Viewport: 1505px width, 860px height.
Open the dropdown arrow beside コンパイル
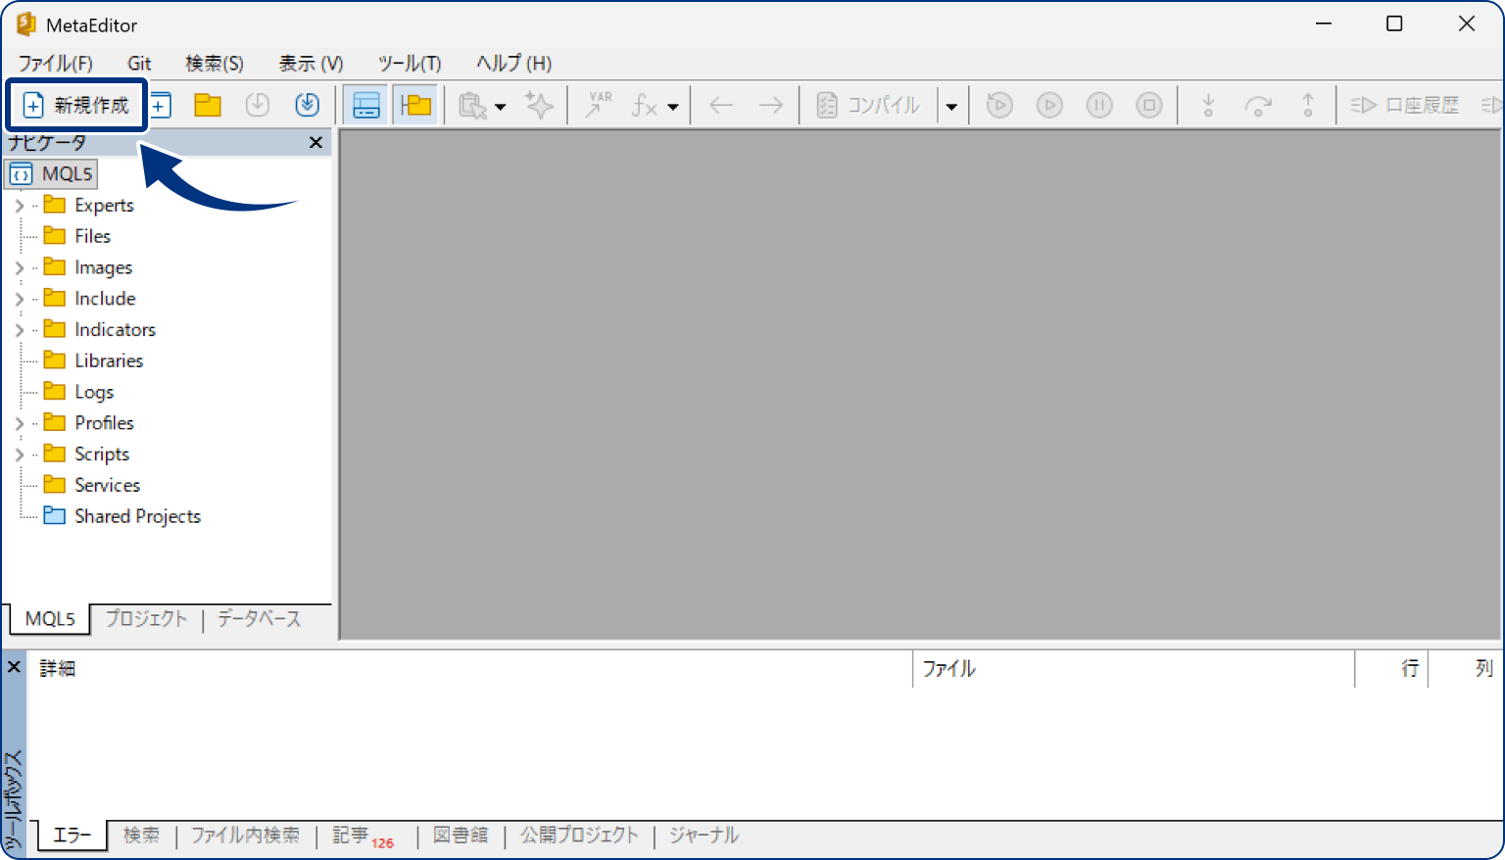click(x=951, y=106)
